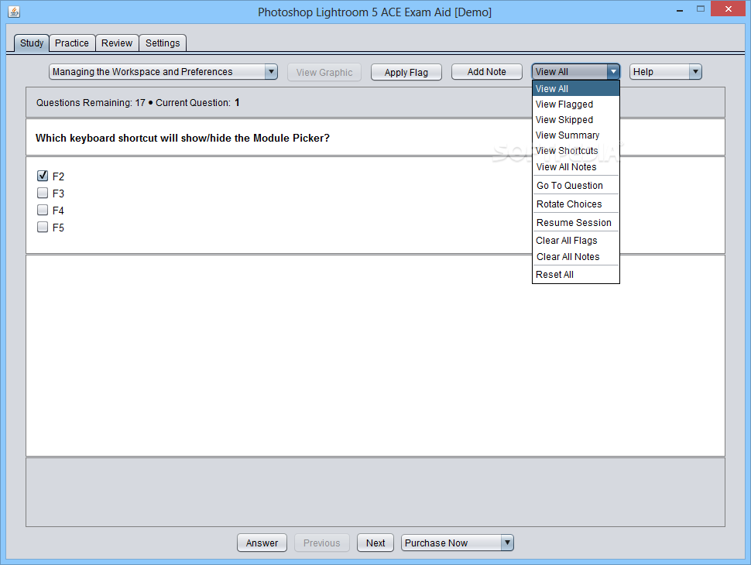Select Rotate Choices option
This screenshot has height=565, width=751.
click(576, 204)
